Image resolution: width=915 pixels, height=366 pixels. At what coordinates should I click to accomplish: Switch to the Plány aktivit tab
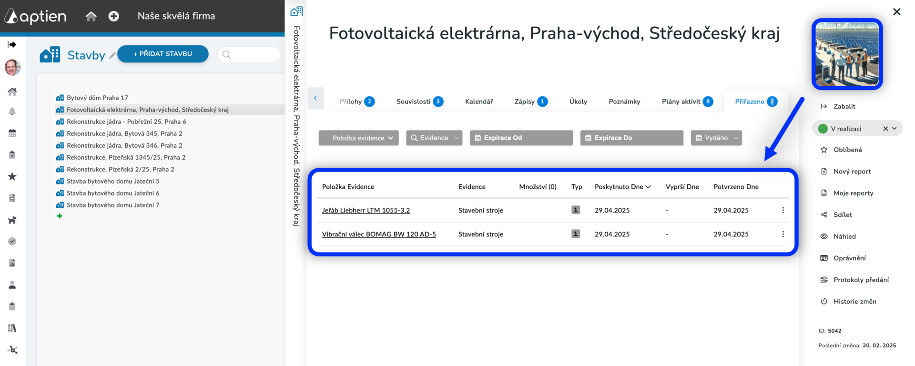click(687, 102)
